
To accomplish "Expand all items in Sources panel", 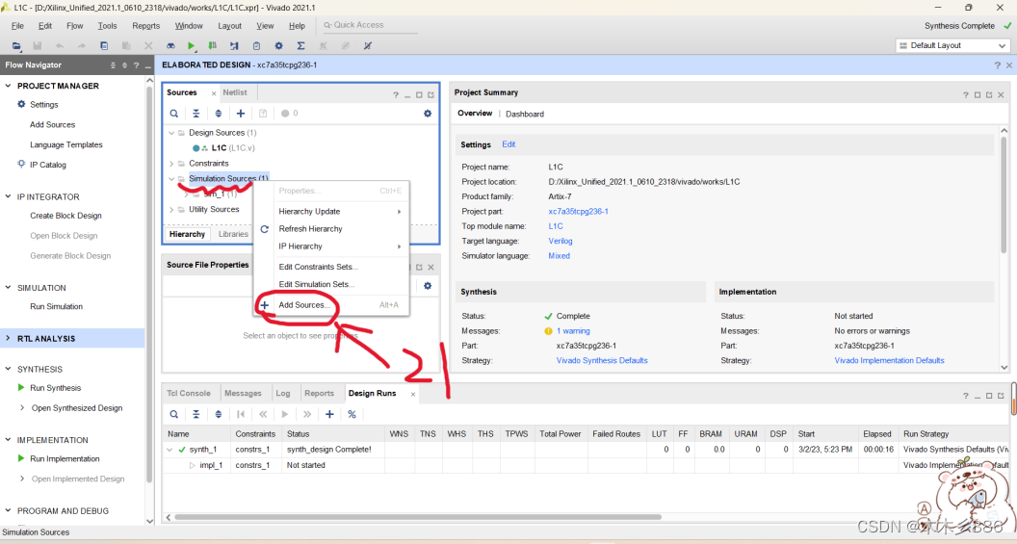I will pos(218,114).
